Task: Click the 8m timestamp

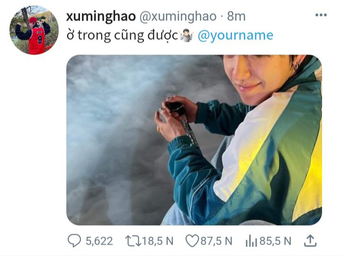Action: tap(236, 16)
